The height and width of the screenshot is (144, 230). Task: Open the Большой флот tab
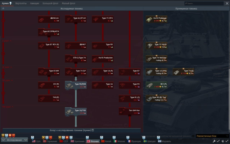tap(50, 3)
